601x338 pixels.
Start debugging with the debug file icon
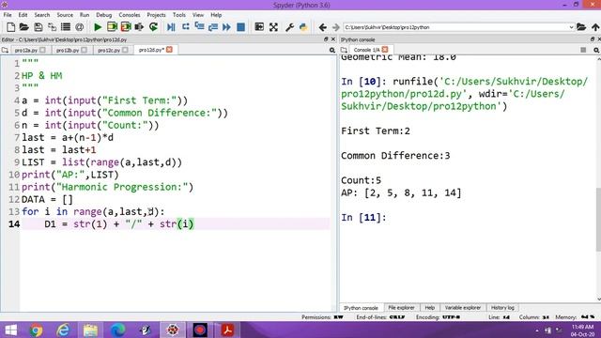tap(171, 27)
